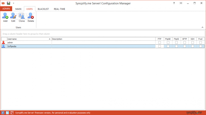Check SSH box for admin user
The width and height of the screenshot is (206, 115).
point(192,42)
